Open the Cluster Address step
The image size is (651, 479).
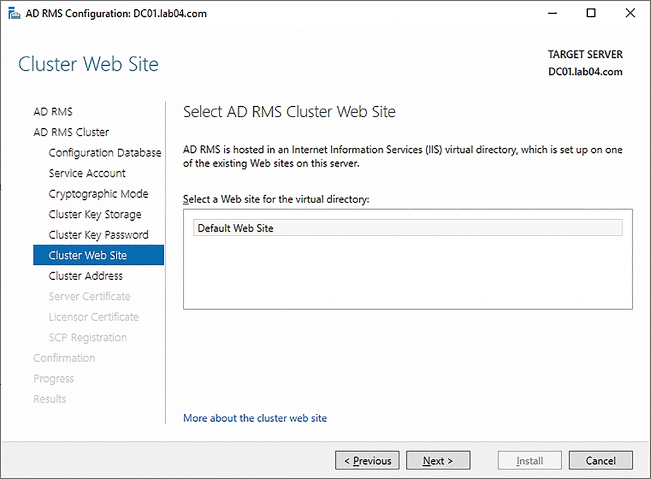point(85,275)
